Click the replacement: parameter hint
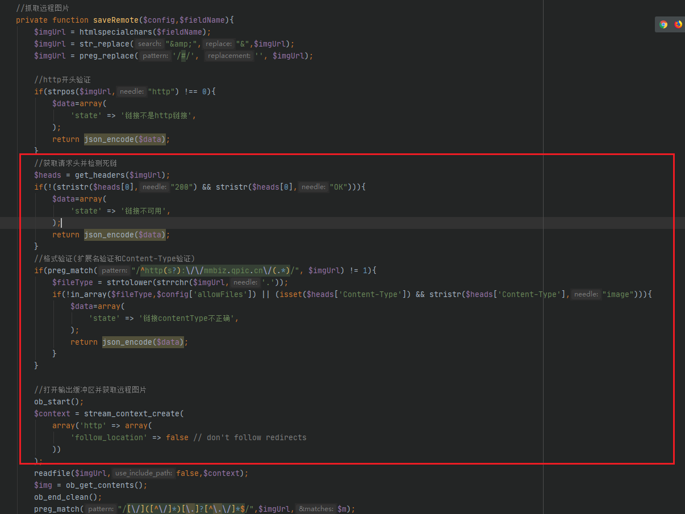The width and height of the screenshot is (685, 514). (x=229, y=56)
